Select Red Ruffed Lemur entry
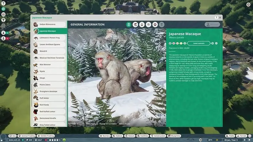 pyautogui.click(x=49, y=112)
